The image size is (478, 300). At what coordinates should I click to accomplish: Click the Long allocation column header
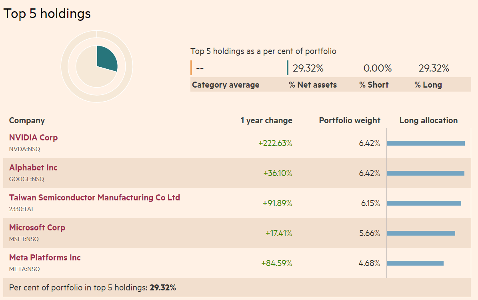coord(428,120)
